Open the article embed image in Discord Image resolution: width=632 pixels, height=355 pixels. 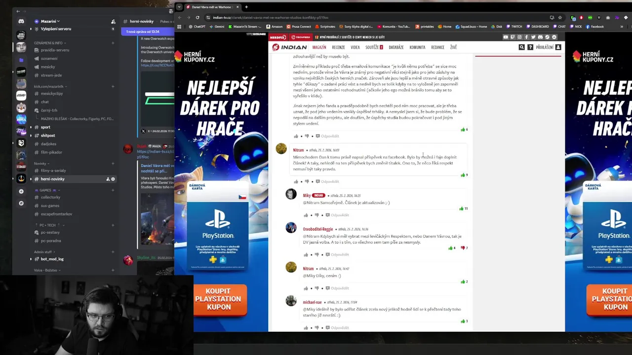click(158, 218)
